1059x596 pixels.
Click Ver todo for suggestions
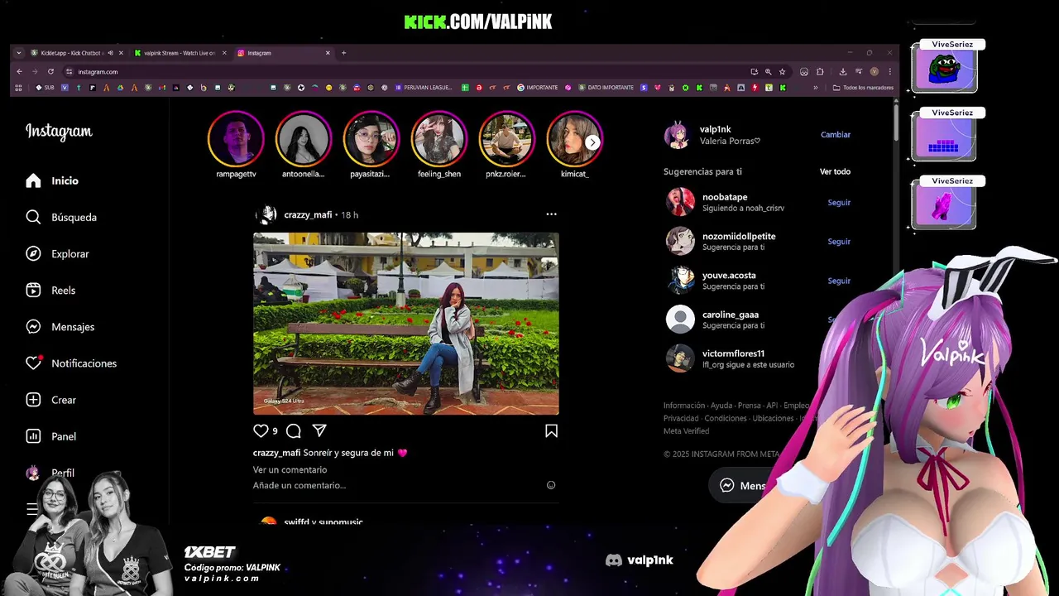coord(835,171)
